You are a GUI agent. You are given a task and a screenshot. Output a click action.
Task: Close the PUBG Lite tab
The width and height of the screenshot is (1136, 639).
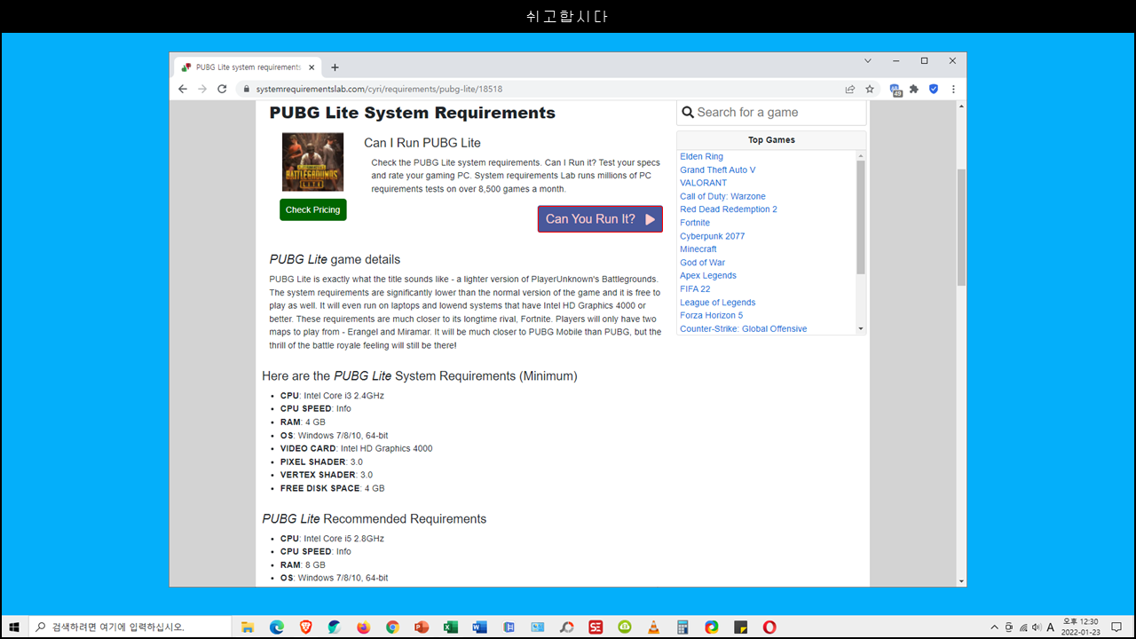(312, 67)
